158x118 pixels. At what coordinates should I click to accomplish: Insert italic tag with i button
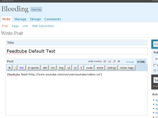(x=15, y=68)
